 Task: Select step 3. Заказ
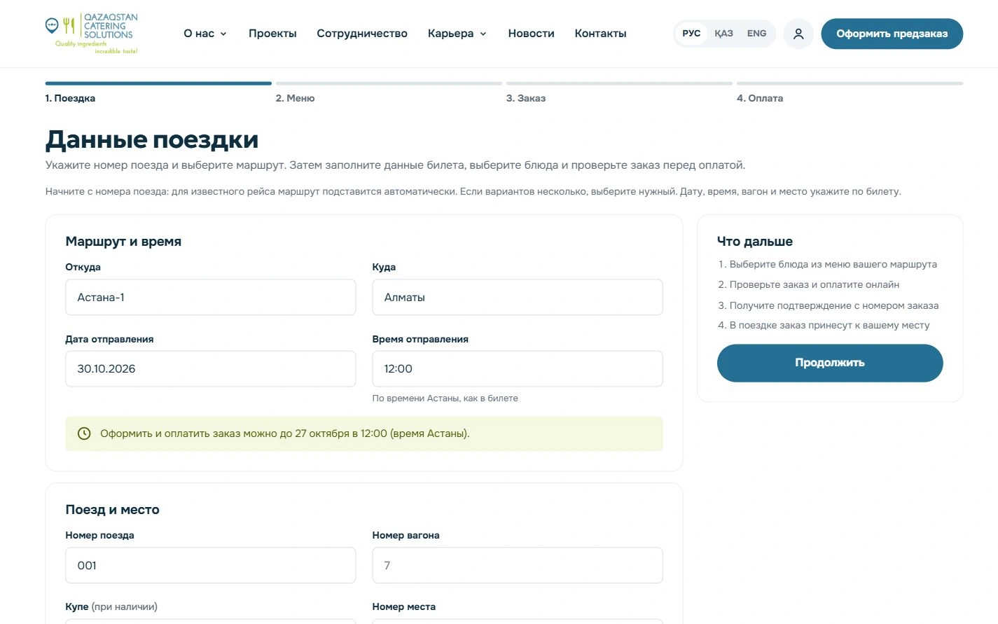point(619,93)
